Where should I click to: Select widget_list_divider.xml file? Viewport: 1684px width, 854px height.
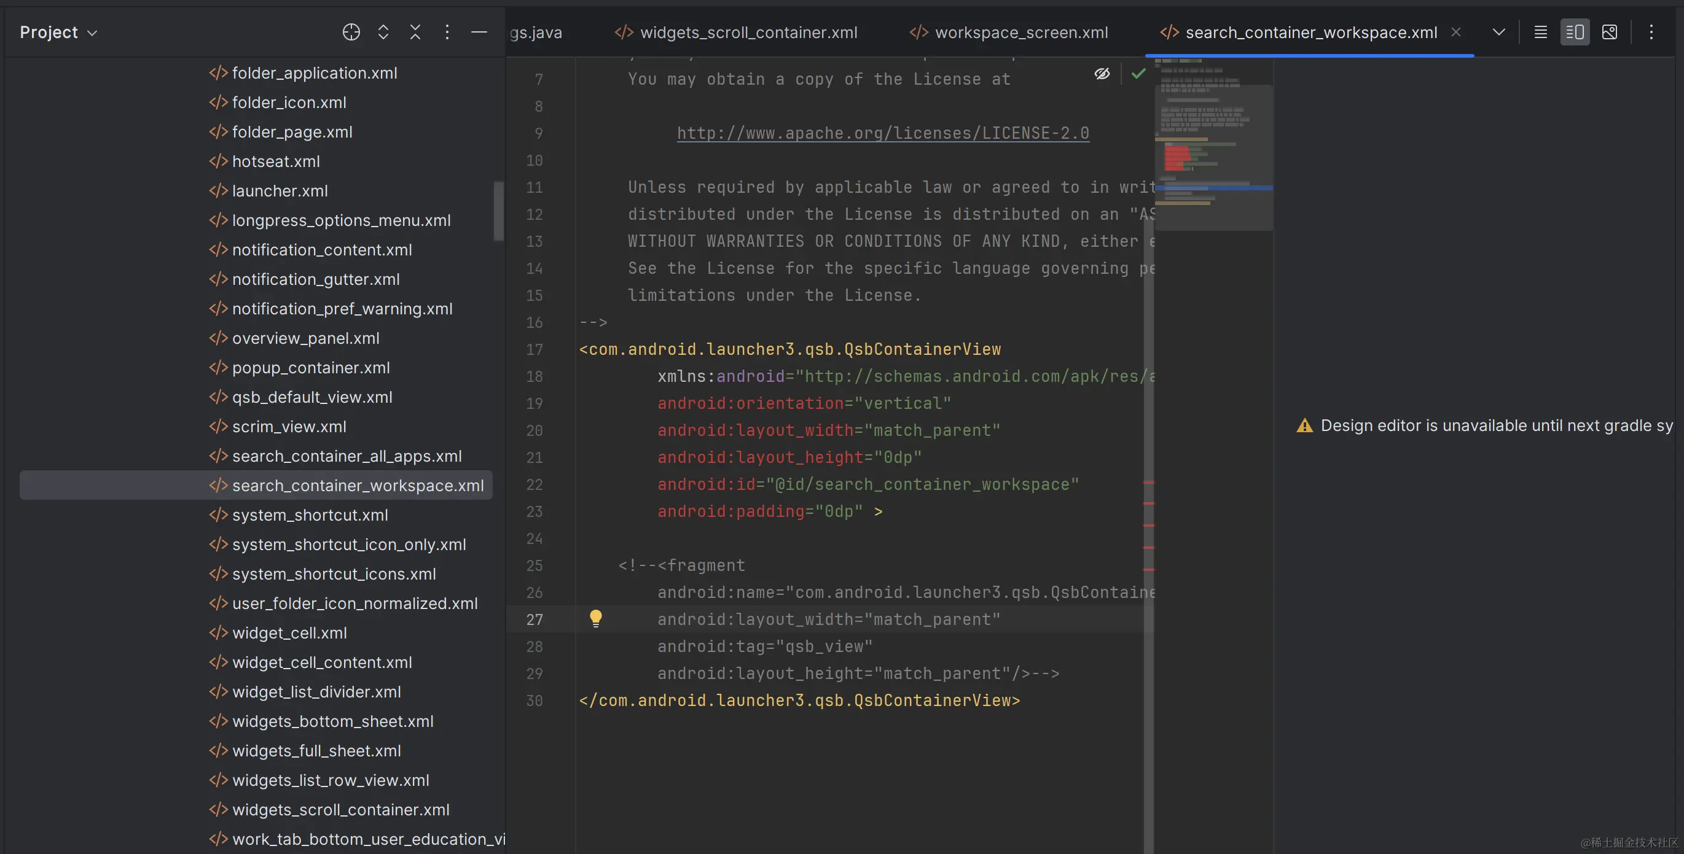point(305,691)
